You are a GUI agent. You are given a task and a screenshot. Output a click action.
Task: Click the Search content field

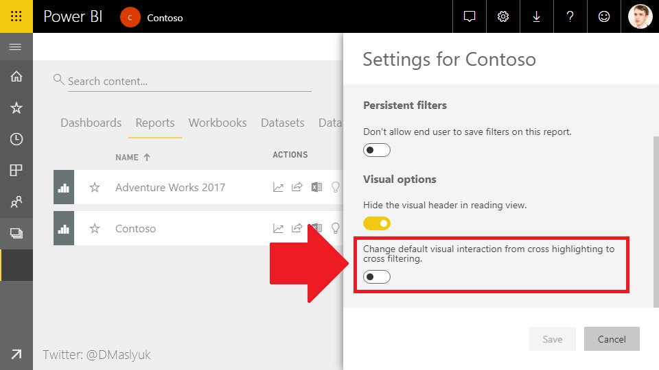pyautogui.click(x=189, y=81)
